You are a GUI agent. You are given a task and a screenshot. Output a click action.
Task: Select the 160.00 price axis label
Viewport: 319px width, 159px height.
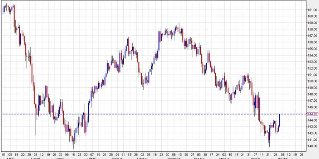(x=312, y=16)
